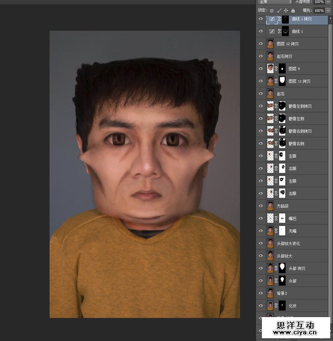
Task: Click the lock position move icon
Action: click(x=286, y=10)
